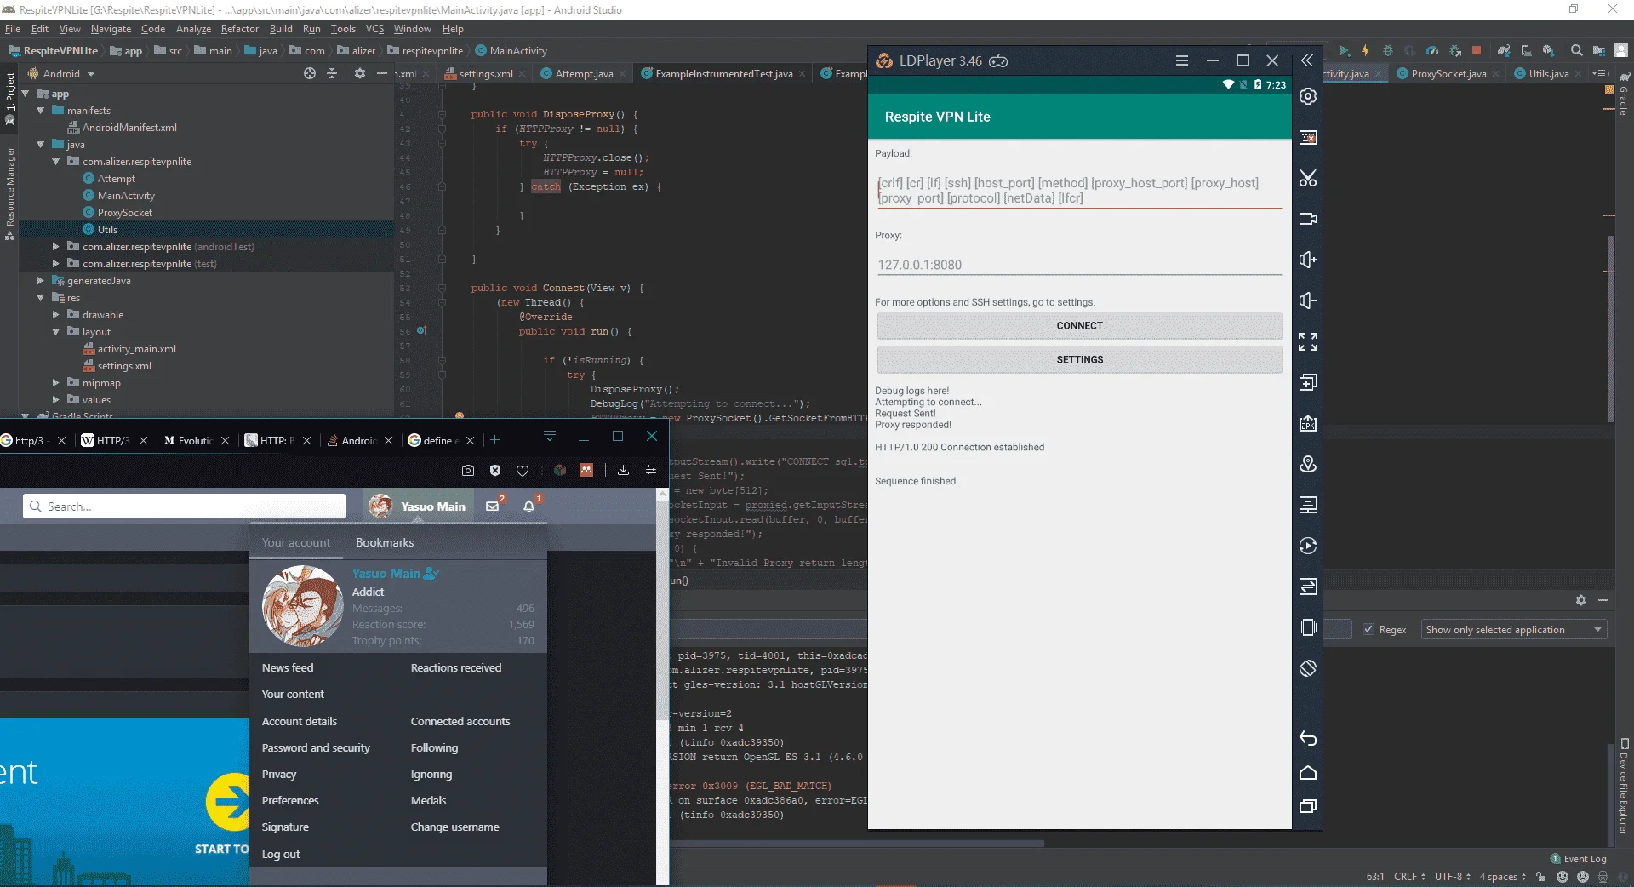Open AVD Manager device icon
The height and width of the screenshot is (887, 1634).
click(x=1526, y=51)
